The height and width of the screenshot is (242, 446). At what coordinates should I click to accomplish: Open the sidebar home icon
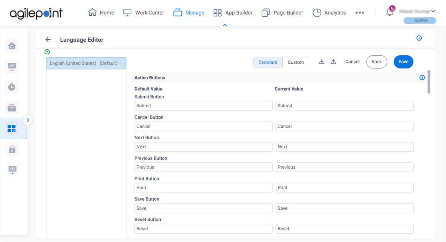click(12, 46)
